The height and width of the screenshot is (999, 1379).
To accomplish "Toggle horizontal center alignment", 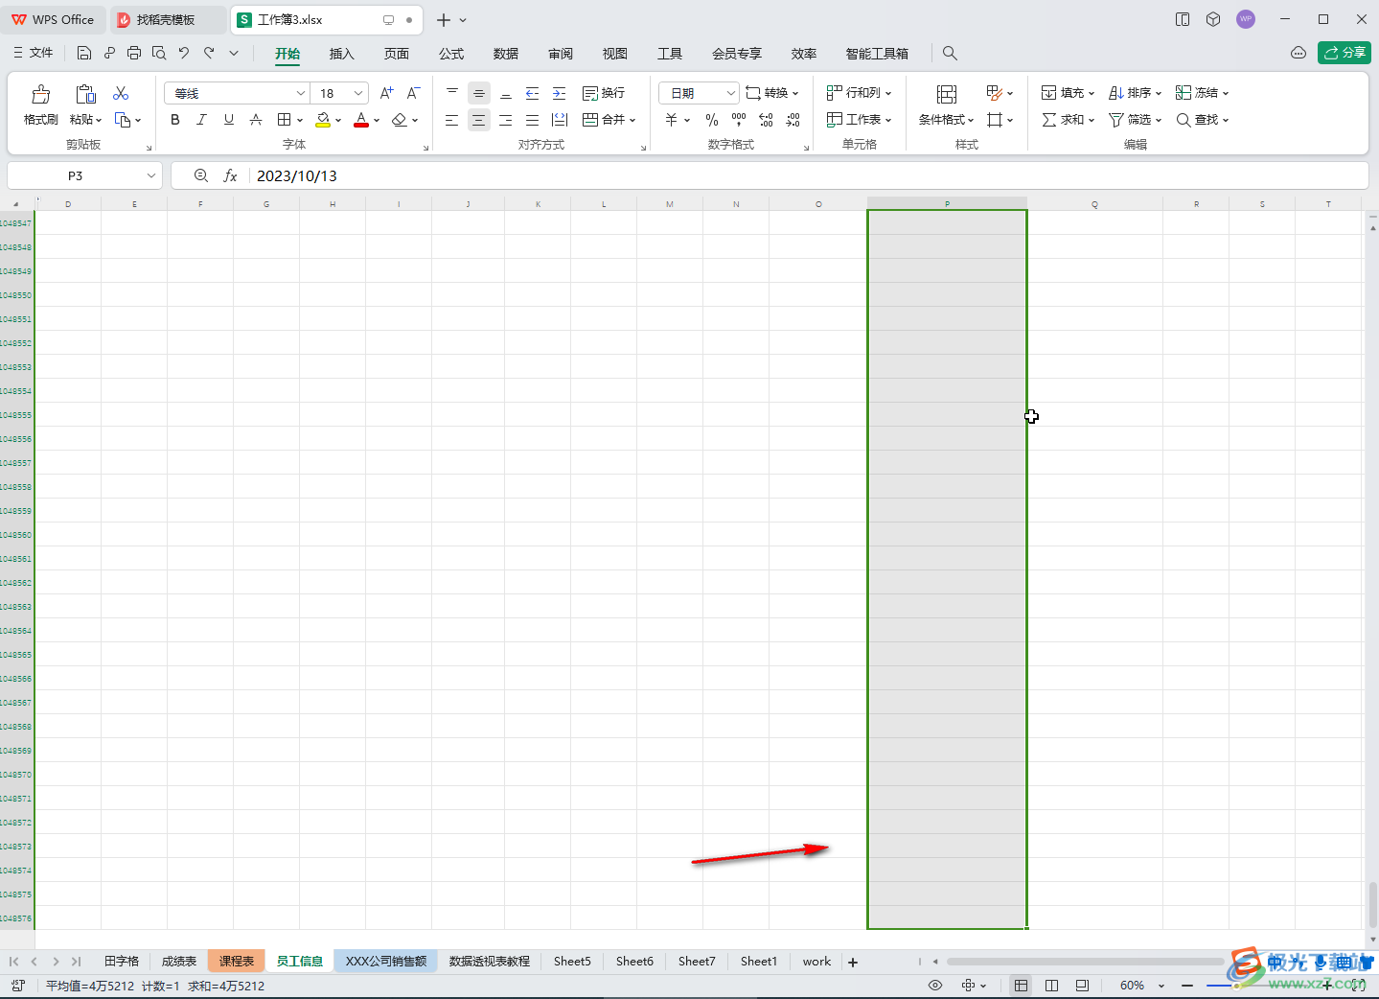I will point(478,120).
